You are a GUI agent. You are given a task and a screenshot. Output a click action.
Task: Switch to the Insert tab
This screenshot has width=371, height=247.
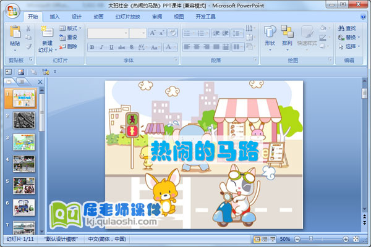point(54,17)
